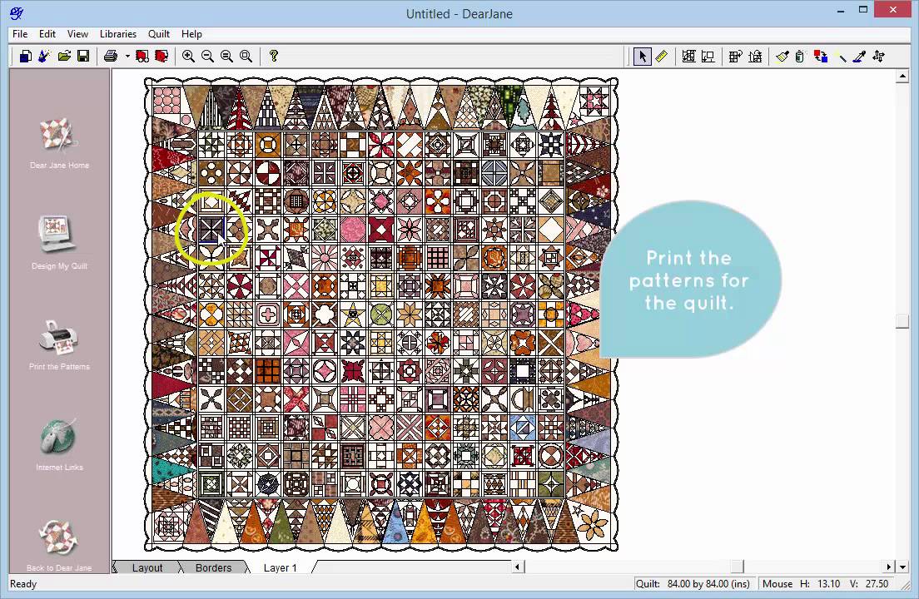
Task: Click the horizontal scrollbar right arrow
Action: [x=888, y=567]
